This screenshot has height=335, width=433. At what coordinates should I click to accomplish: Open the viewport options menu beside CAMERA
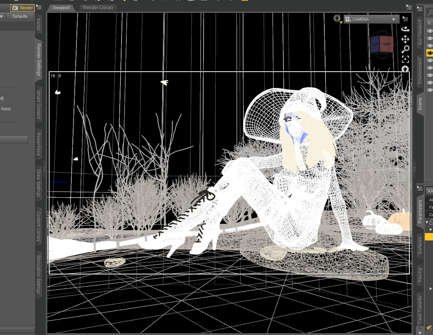click(x=405, y=19)
